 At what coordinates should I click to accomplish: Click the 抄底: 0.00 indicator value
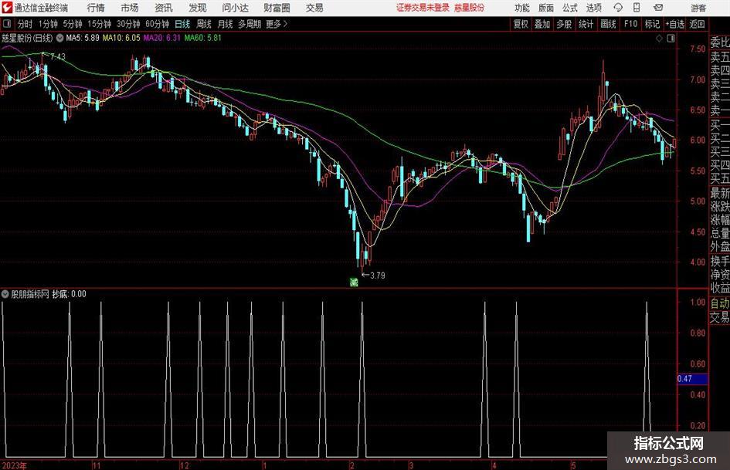click(x=69, y=294)
